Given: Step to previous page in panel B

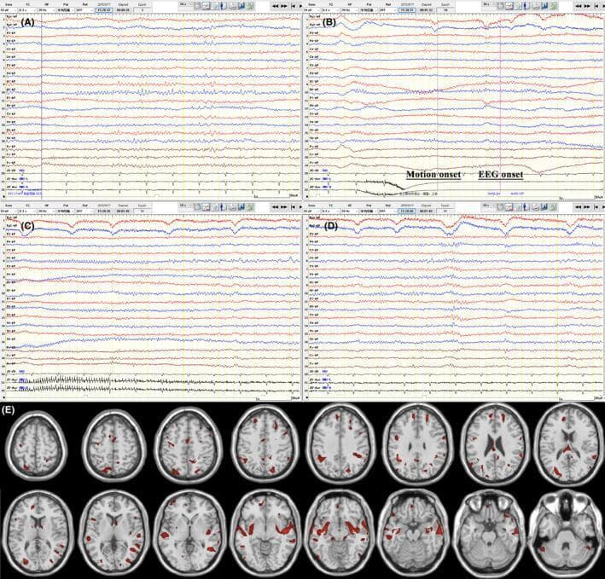Looking at the screenshot, I should [x=596, y=6].
